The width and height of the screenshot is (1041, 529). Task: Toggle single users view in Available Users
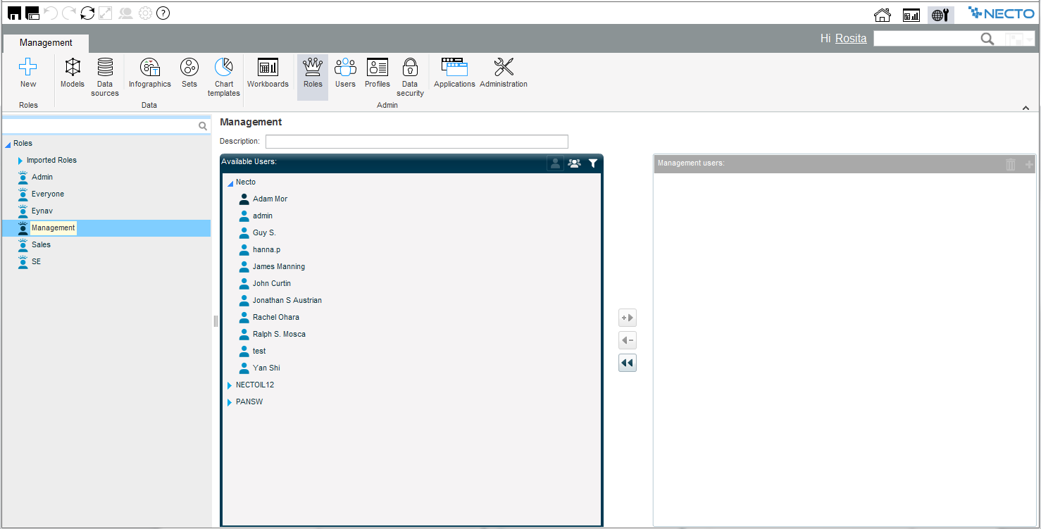tap(555, 163)
